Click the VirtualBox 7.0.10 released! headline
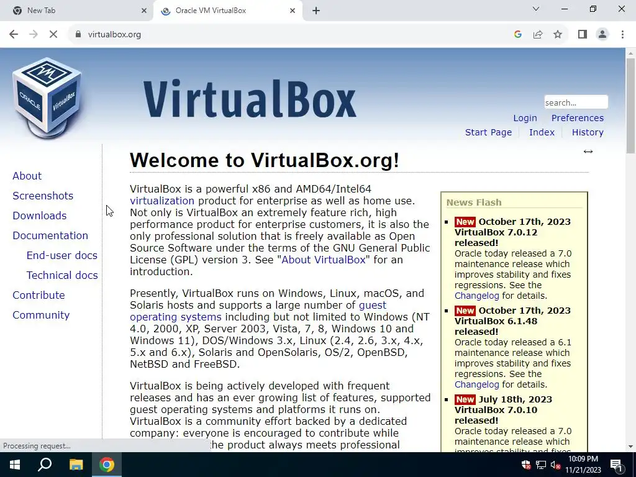Image resolution: width=636 pixels, height=477 pixels. point(496,415)
